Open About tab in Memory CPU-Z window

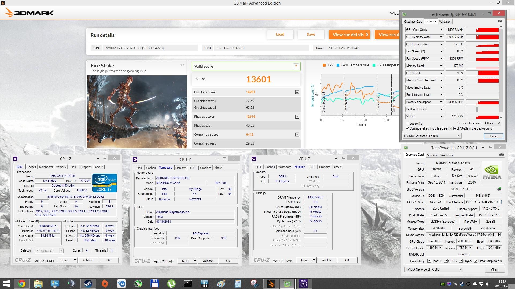tap(337, 167)
